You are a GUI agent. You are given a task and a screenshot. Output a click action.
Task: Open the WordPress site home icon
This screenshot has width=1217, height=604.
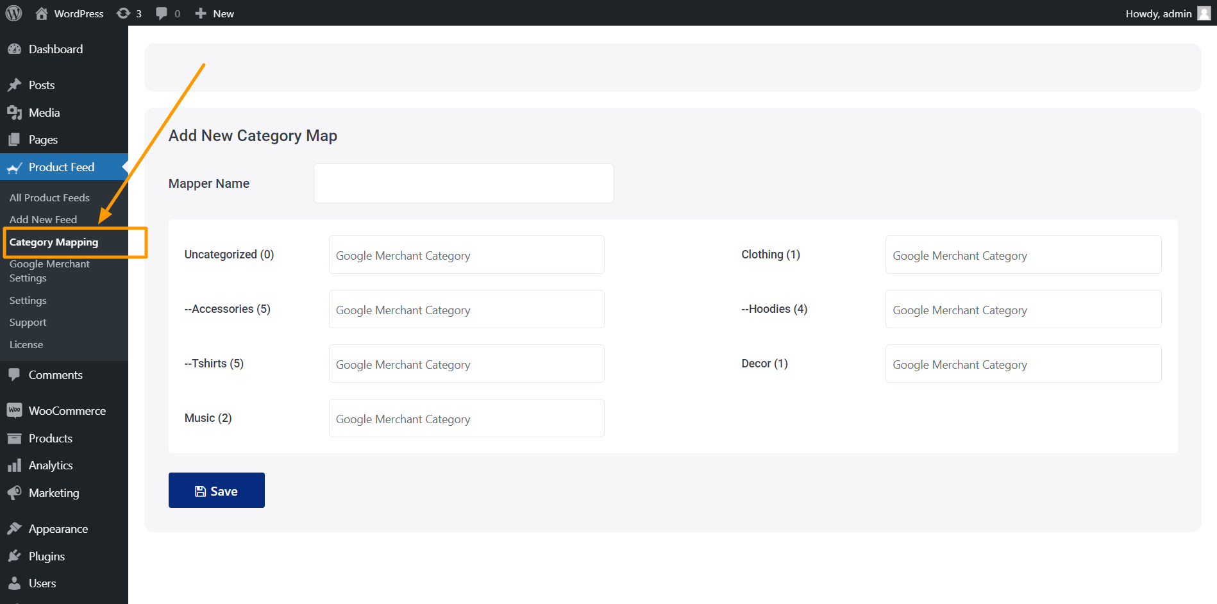(x=42, y=13)
